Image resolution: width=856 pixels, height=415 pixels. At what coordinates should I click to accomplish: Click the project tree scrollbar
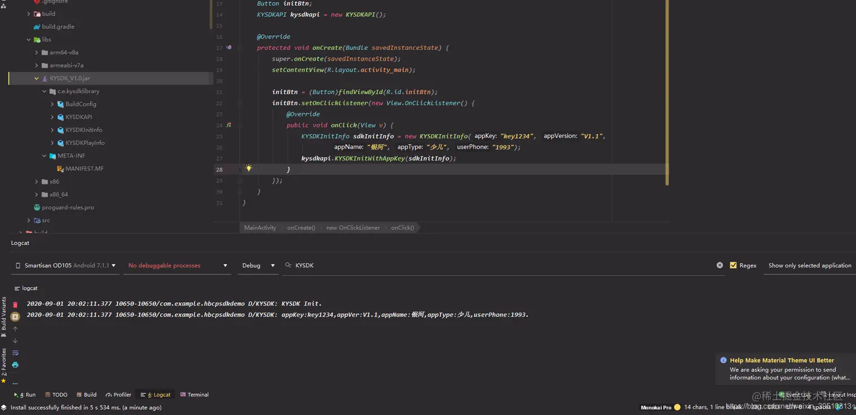[x=211, y=15]
